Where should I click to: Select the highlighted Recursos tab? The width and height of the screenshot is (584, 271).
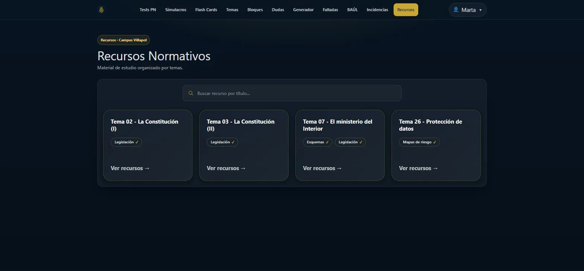point(406,10)
